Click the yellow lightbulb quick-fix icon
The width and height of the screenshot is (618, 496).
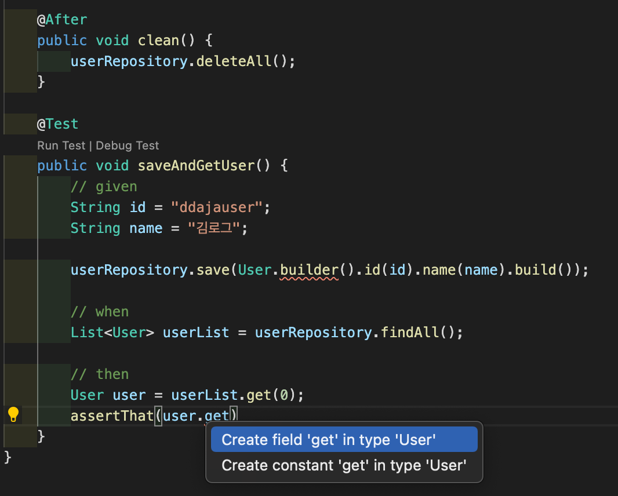click(x=13, y=414)
